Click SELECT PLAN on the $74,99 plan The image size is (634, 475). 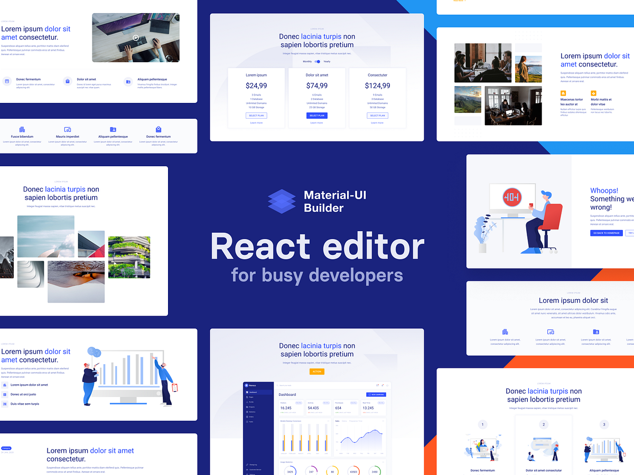[317, 115]
